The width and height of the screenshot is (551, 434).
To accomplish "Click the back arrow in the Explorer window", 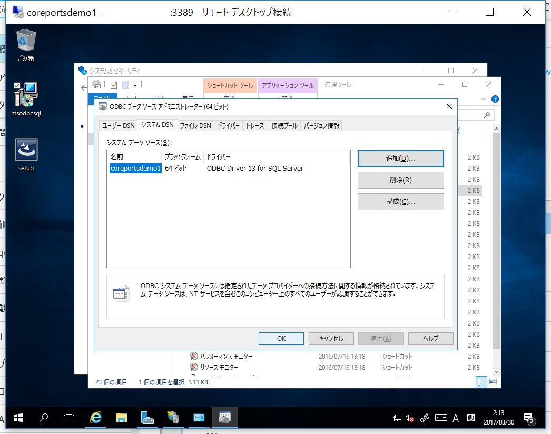I will [84, 88].
